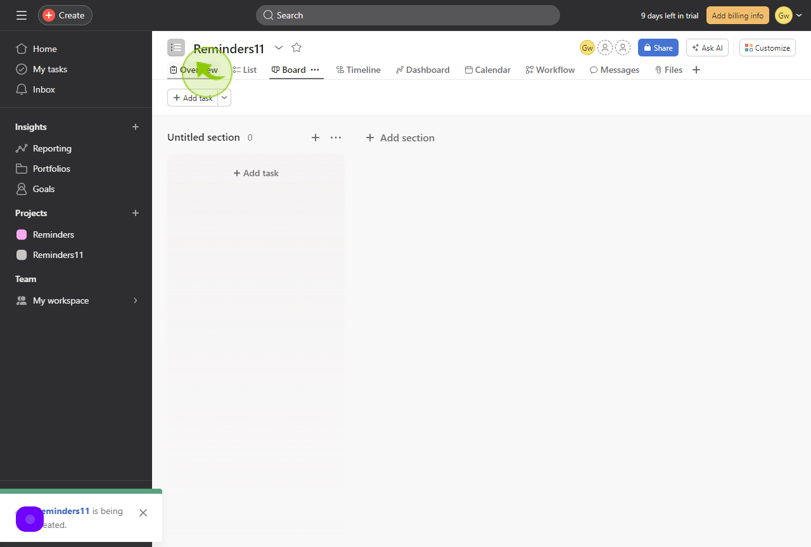Click 9 days left in trial text
811x547 pixels.
point(670,16)
